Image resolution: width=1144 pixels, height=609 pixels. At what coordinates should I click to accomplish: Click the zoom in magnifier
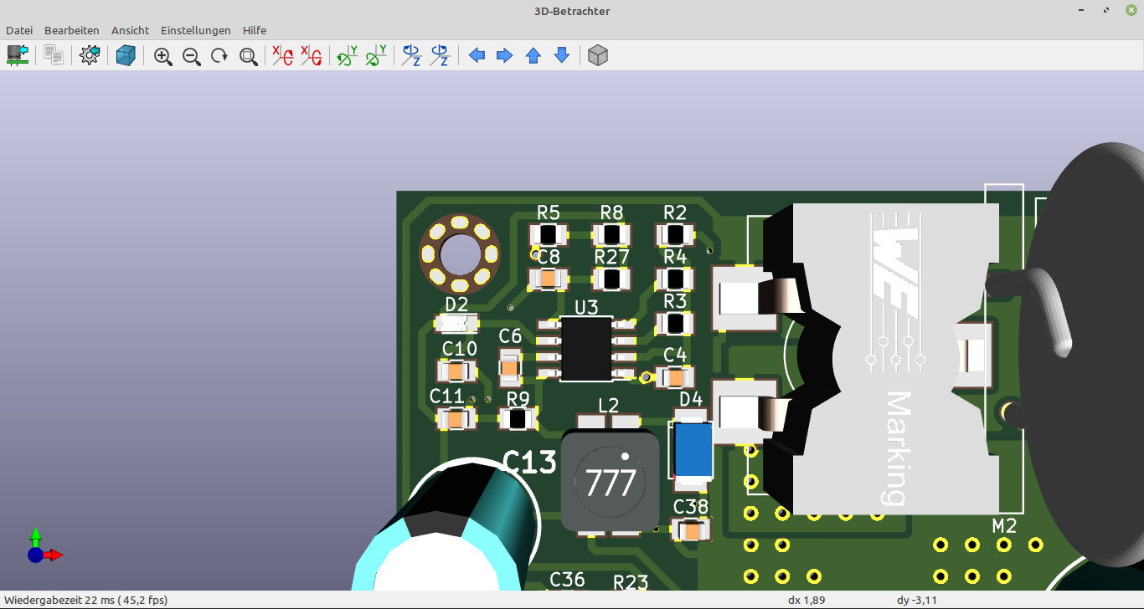coord(163,56)
